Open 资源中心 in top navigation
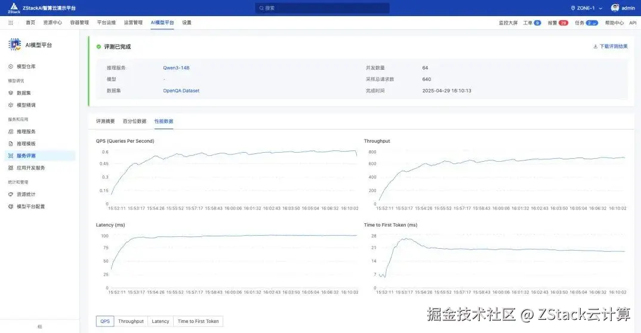The image size is (641, 333). 53,23
